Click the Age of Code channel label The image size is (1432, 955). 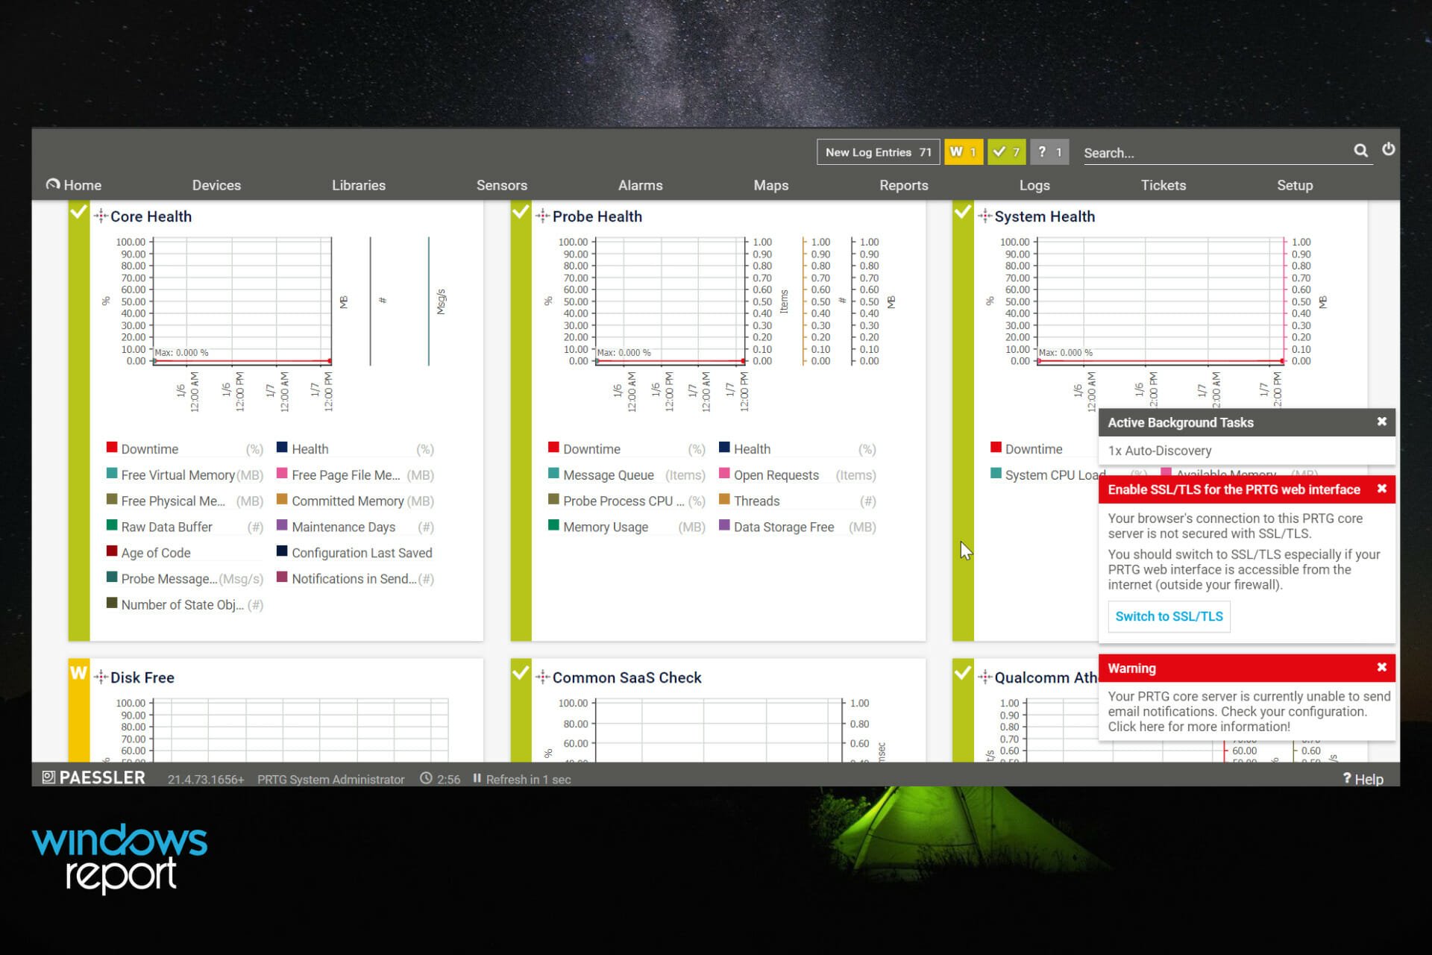(x=156, y=553)
